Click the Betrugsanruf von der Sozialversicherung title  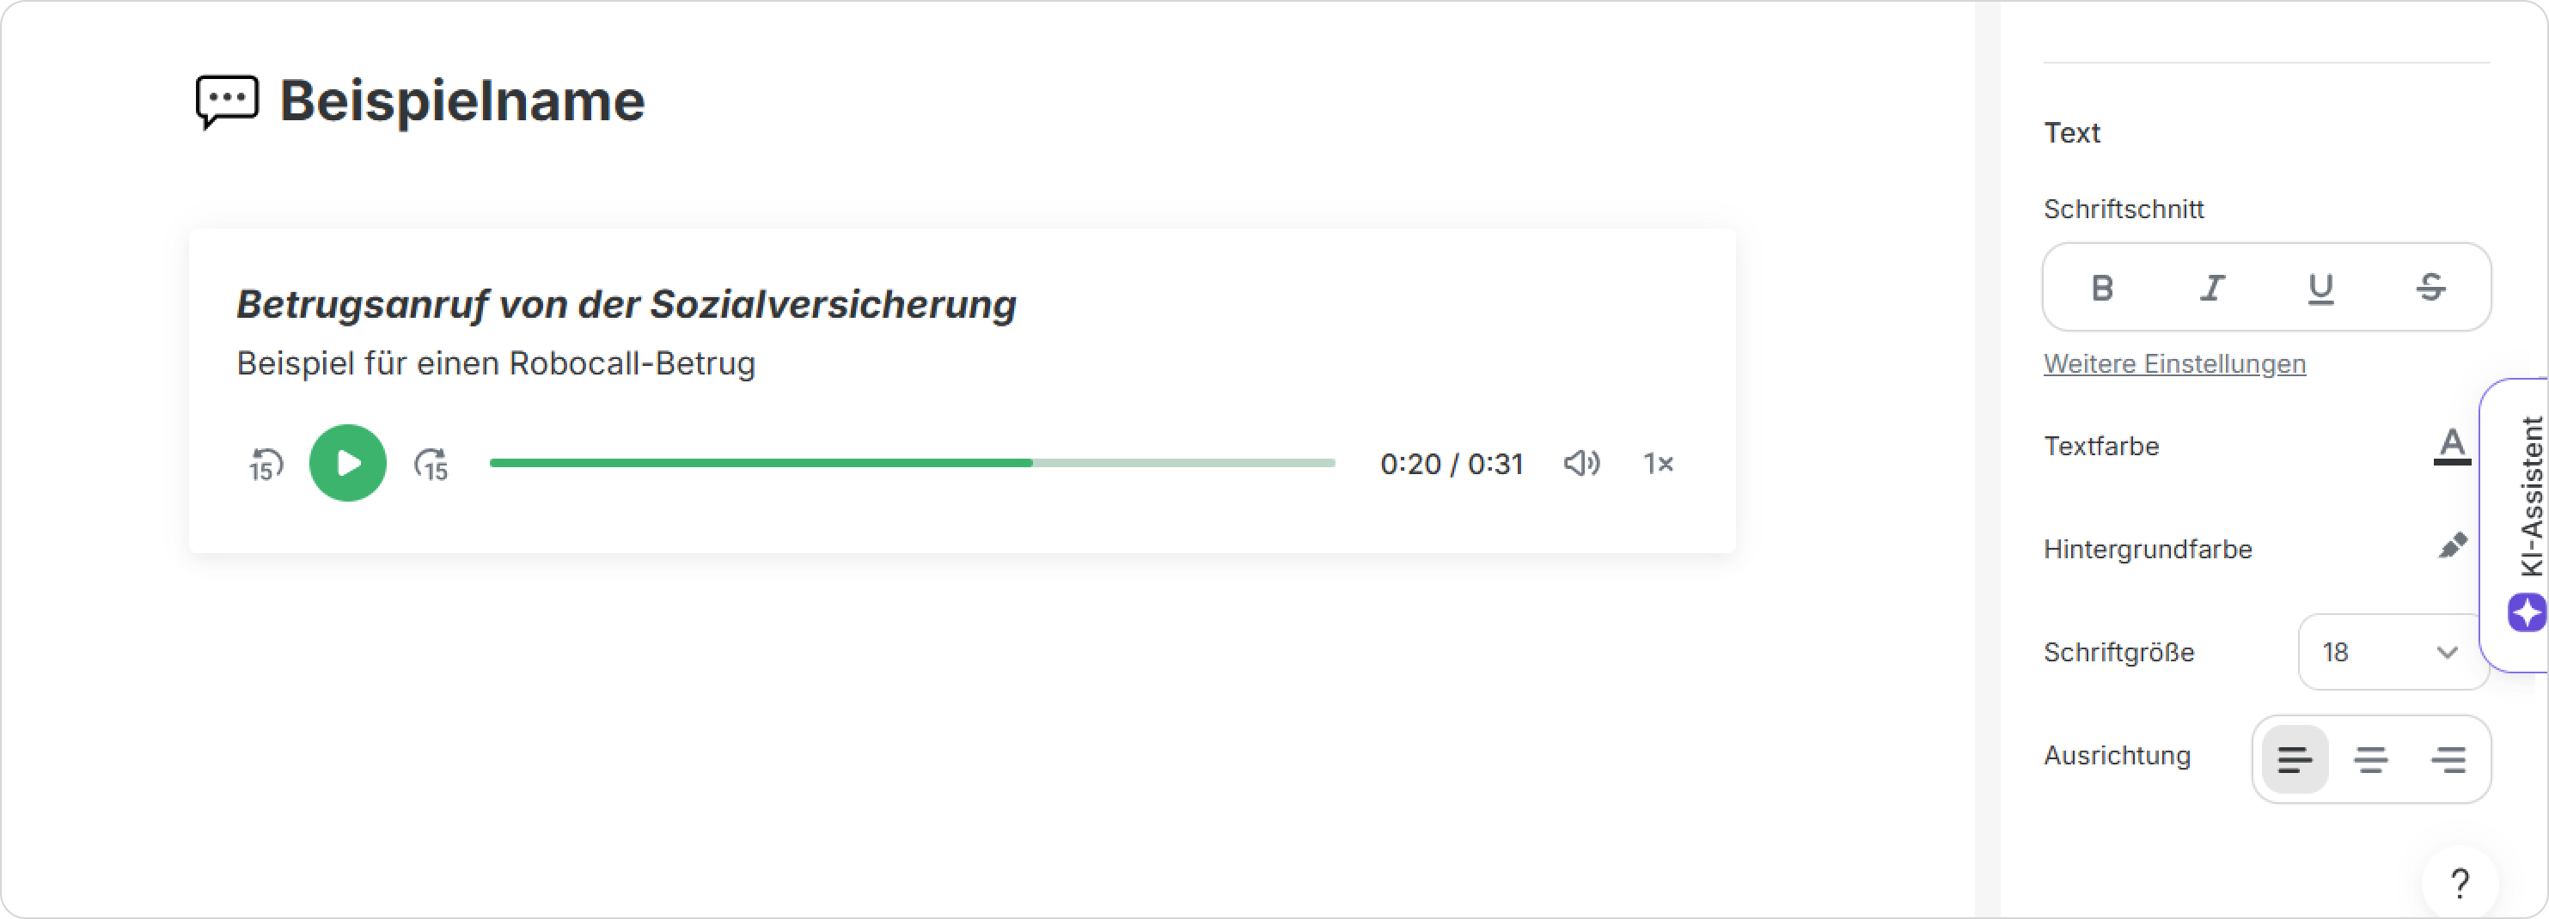[626, 305]
